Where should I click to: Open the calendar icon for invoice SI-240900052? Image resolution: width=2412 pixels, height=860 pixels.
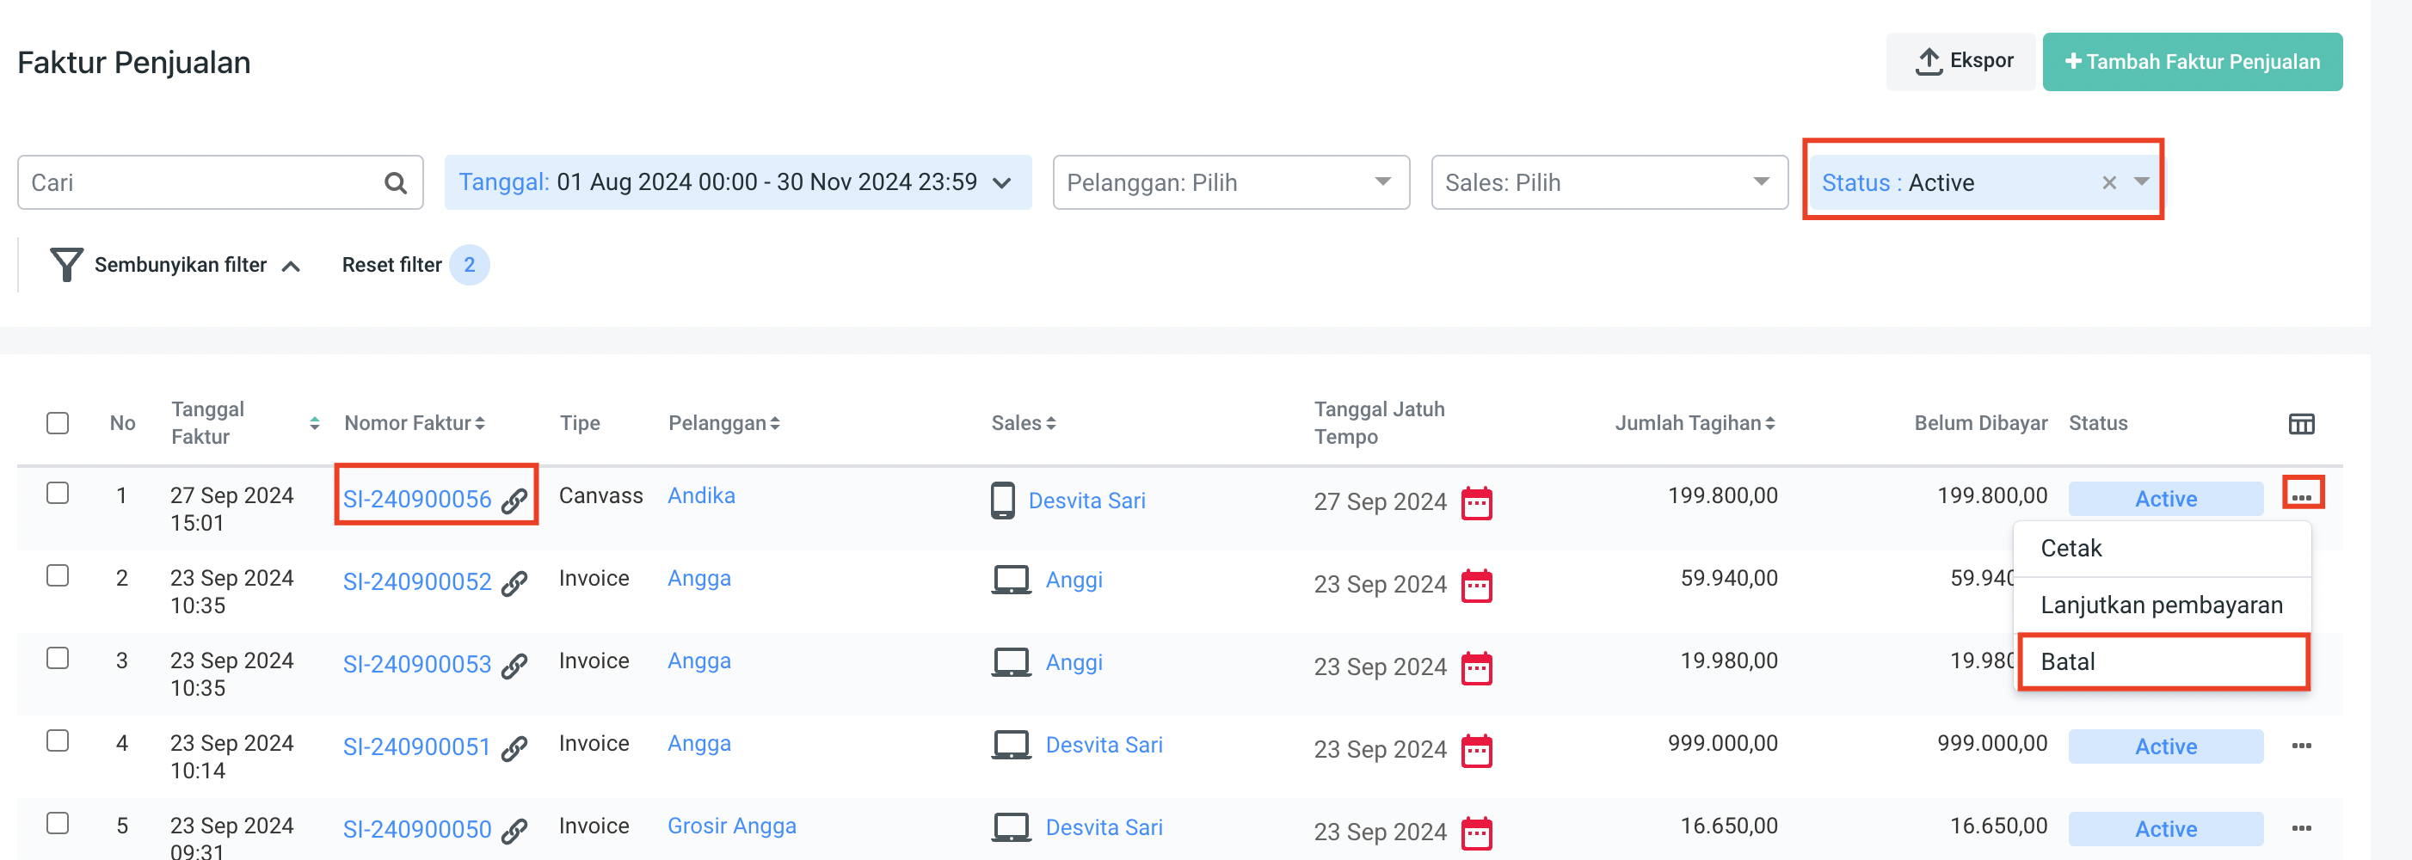1475,586
